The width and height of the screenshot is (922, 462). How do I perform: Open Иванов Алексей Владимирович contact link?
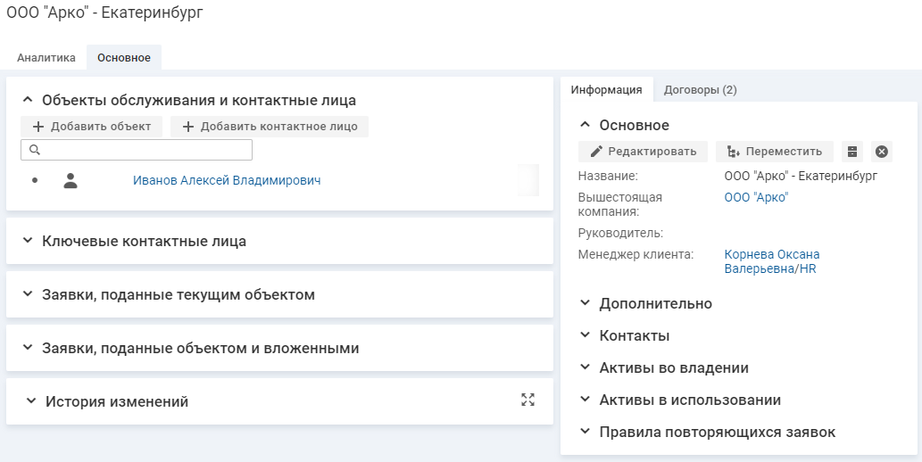pos(227,180)
